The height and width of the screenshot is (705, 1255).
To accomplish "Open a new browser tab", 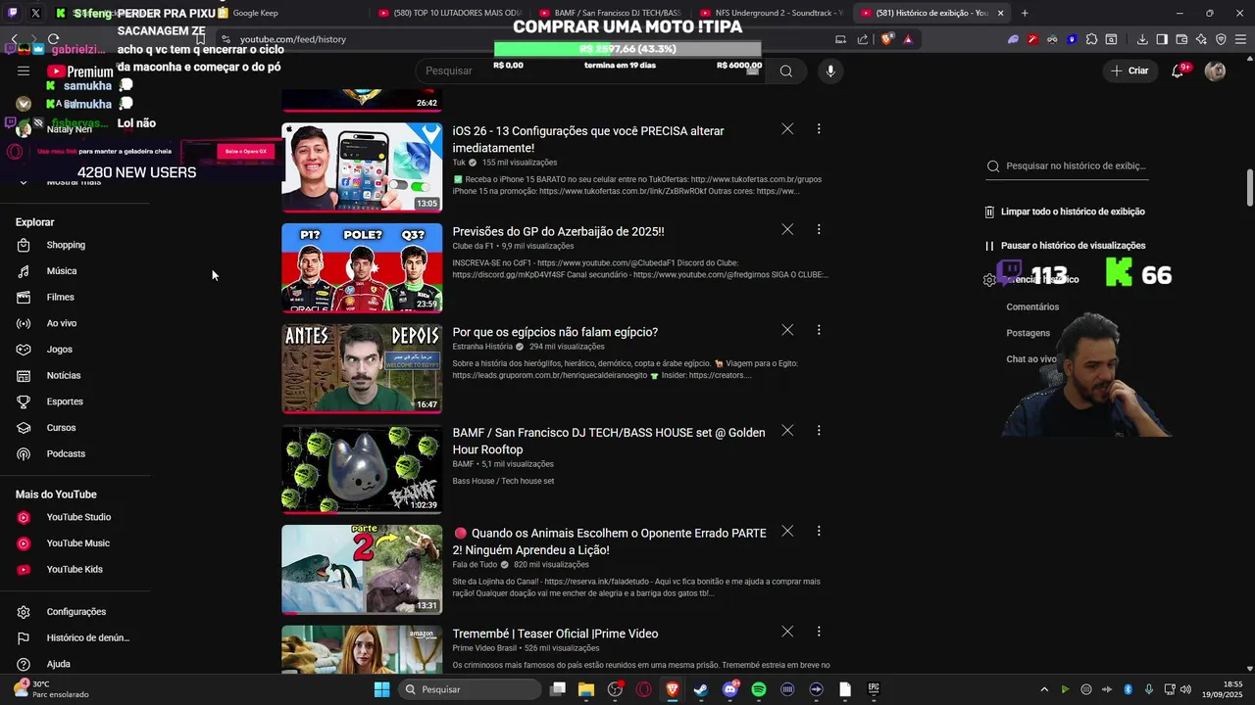I will click(x=1025, y=13).
